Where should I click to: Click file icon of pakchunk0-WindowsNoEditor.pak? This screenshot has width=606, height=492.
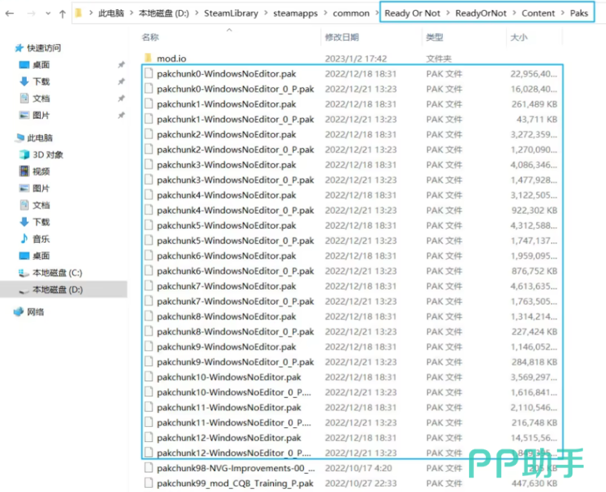(148, 74)
